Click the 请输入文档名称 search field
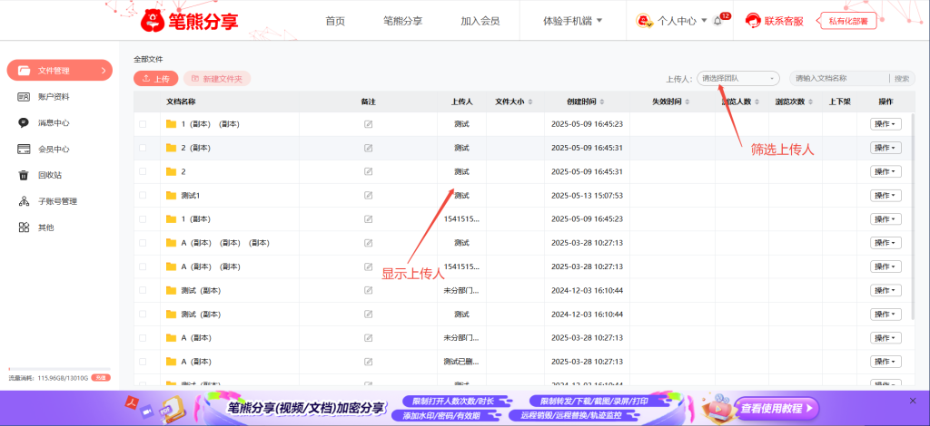This screenshot has height=426, width=930. pyautogui.click(x=839, y=79)
